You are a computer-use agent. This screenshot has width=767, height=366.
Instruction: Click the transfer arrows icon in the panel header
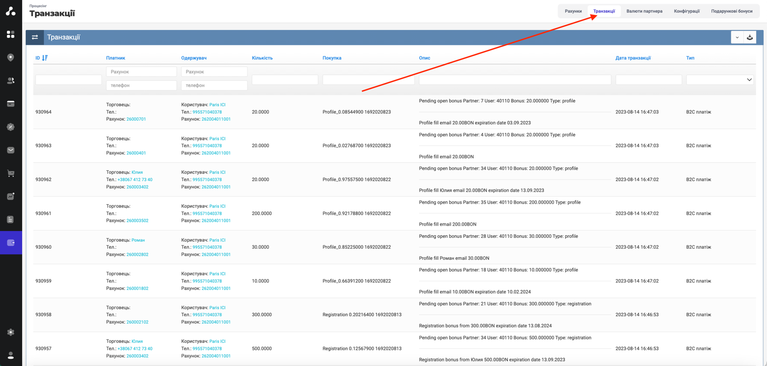[35, 38]
